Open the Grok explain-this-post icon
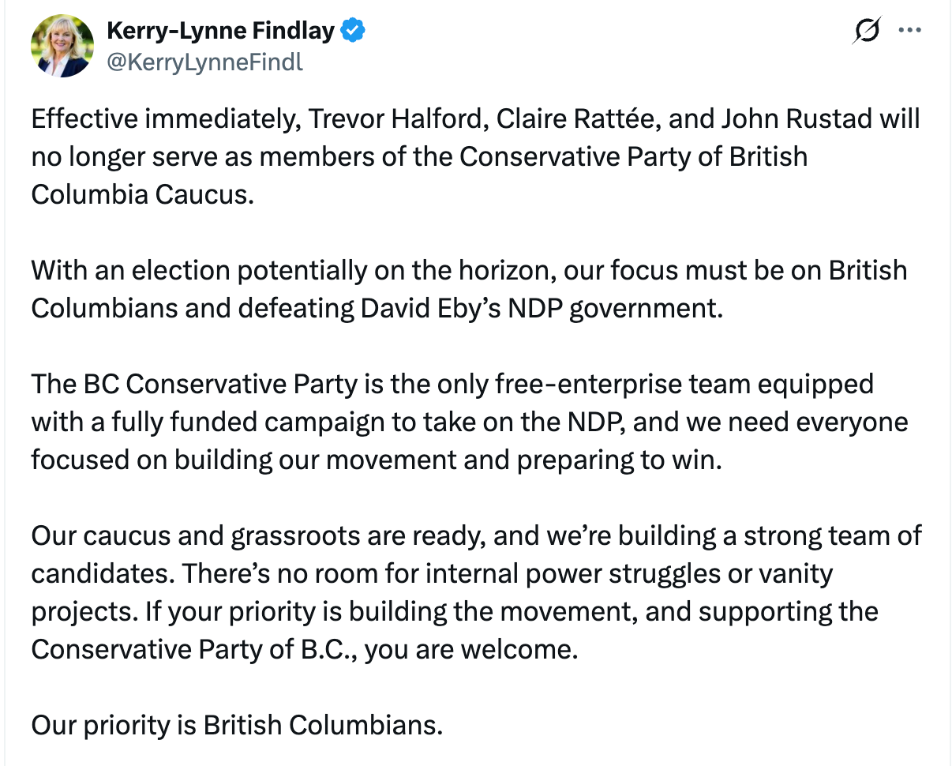The width and height of the screenshot is (952, 766). 868,31
